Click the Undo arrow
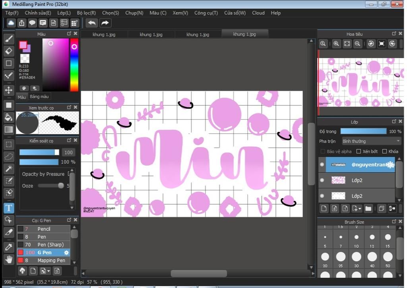407x288 pixels. click(92, 23)
